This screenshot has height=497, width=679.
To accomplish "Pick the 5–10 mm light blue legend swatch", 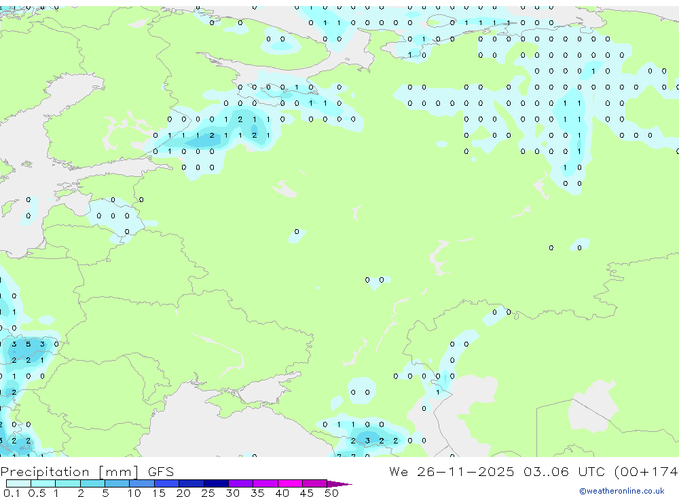I will tap(117, 483).
